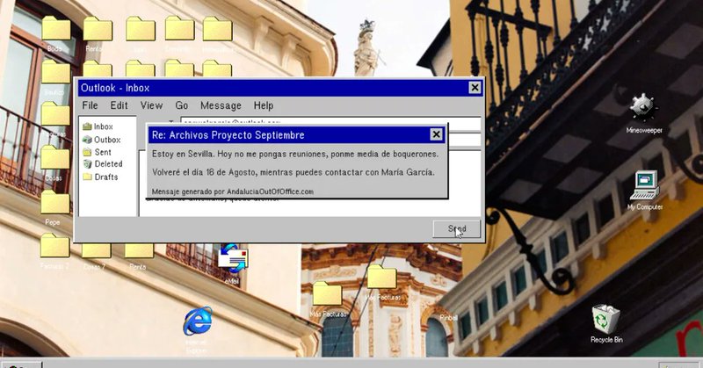Select the Internet Explorer desktop icon
Screen dimensions: 703x368
pyautogui.click(x=197, y=329)
